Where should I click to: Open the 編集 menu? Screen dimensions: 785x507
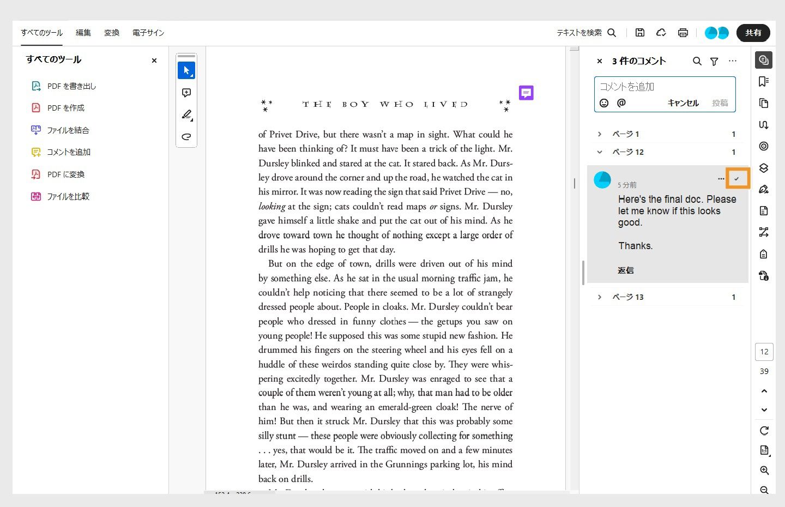point(83,33)
